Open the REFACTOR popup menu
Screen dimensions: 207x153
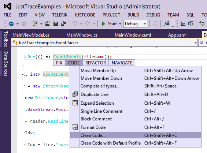(96, 63)
